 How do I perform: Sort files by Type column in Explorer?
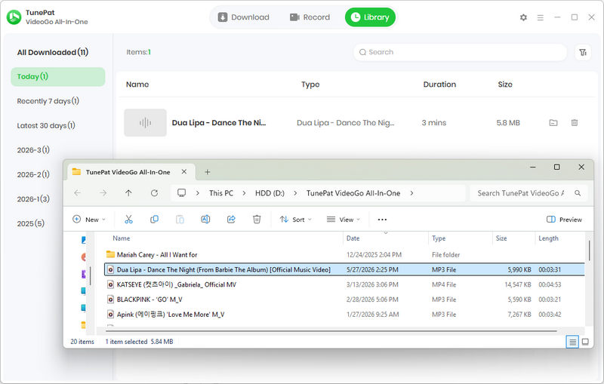coord(439,238)
